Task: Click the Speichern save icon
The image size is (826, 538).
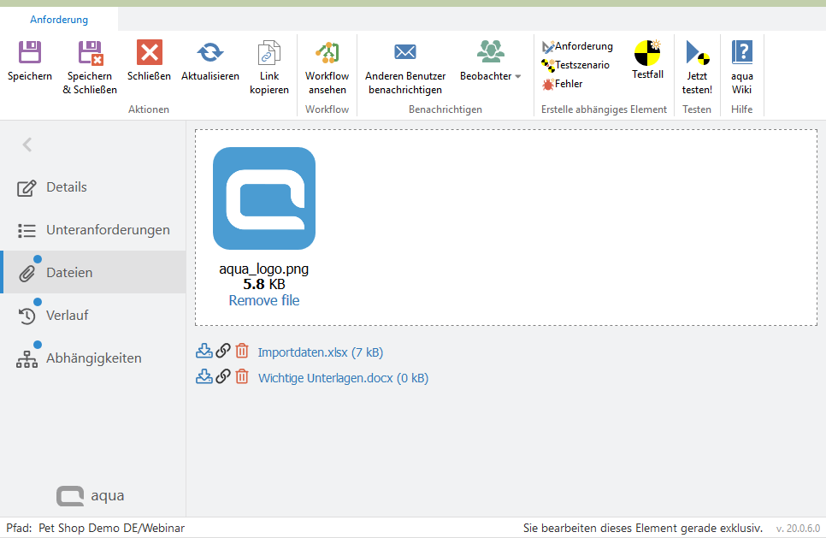Action: pyautogui.click(x=30, y=53)
